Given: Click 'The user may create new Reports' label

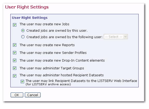Looking at the screenshot, I should pos(47,45).
